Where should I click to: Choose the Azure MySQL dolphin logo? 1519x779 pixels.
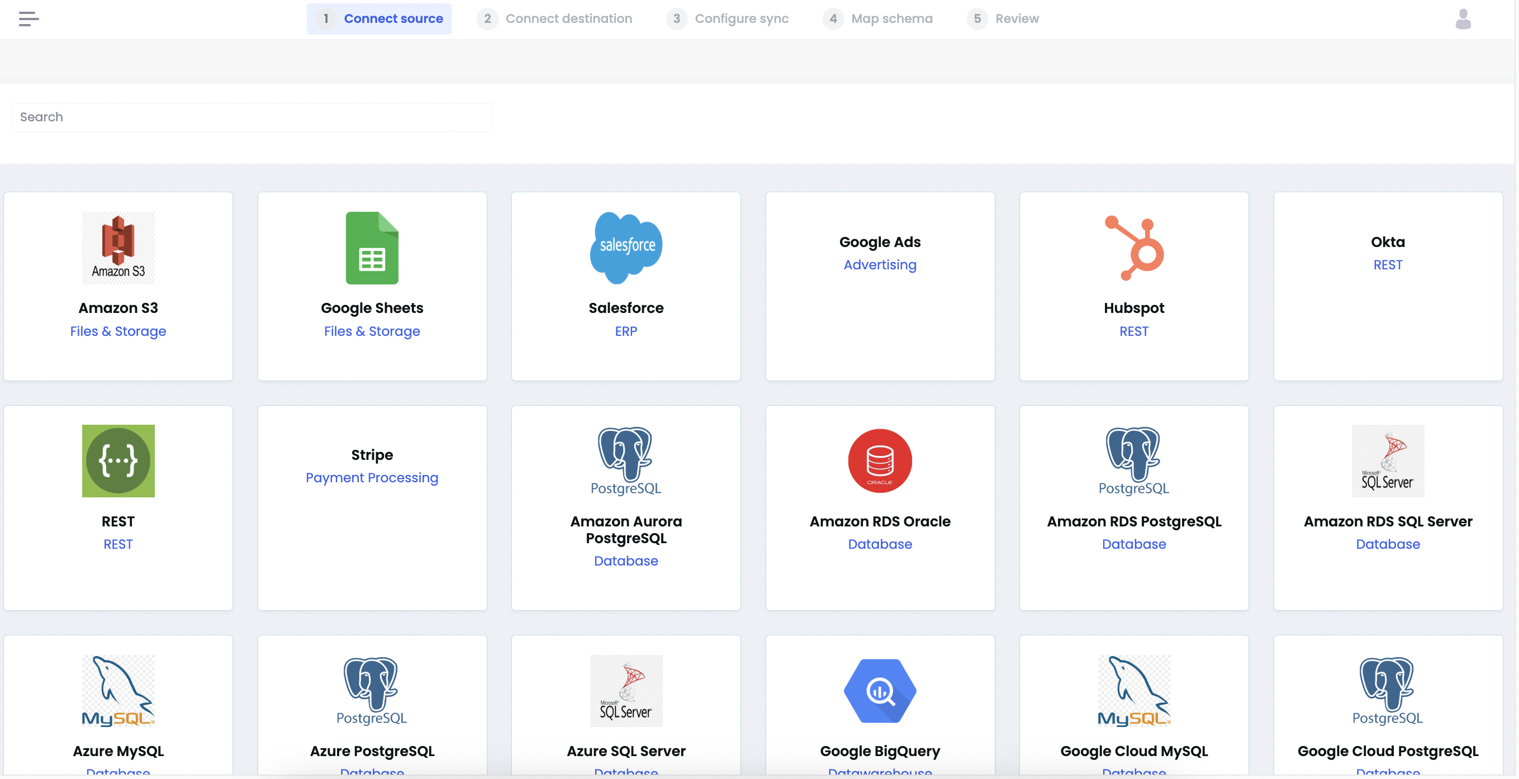click(x=118, y=691)
